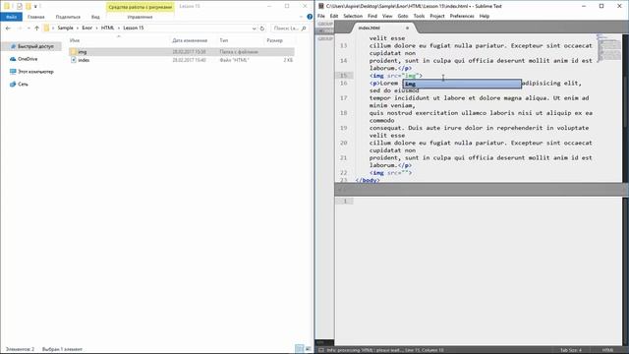This screenshot has height=354, width=629.
Task: Open quick access toolbar customize dropdown
Action: pyautogui.click(x=35, y=7)
